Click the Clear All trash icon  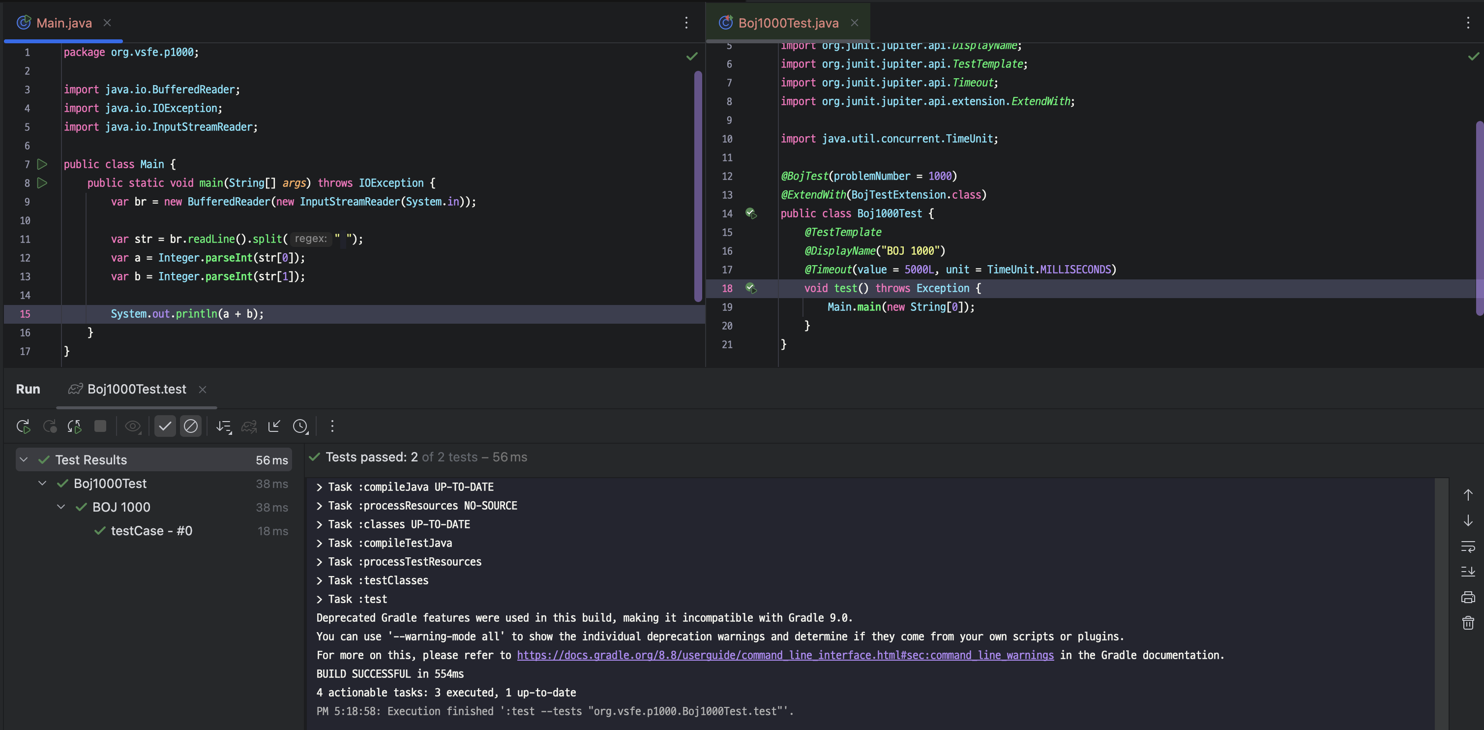(x=1468, y=623)
